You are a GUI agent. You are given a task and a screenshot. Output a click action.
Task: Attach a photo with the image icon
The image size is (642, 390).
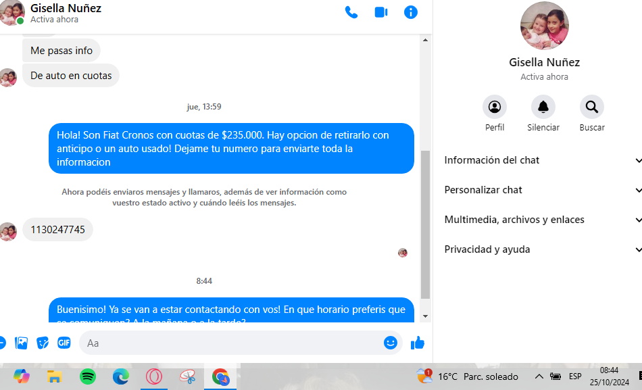(x=22, y=343)
